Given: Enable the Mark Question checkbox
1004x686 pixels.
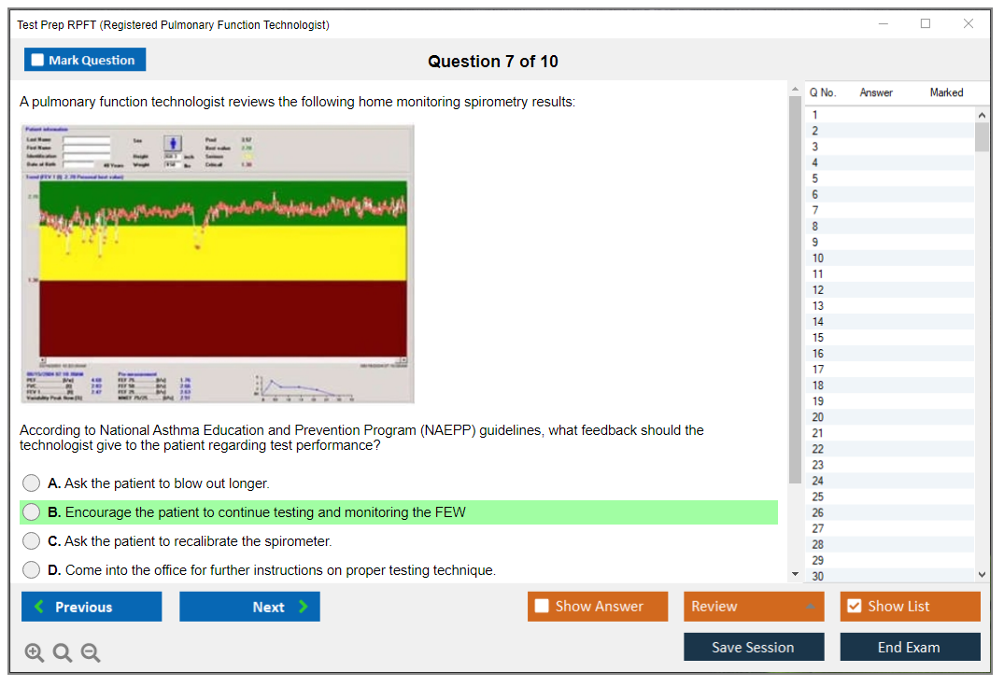Looking at the screenshot, I should pos(37,60).
